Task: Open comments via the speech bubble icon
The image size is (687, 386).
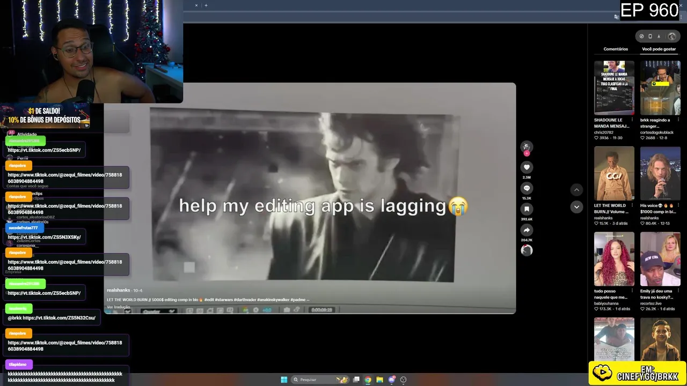Action: (x=527, y=188)
